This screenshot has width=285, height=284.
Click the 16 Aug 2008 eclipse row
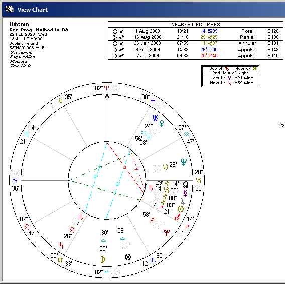196,37
